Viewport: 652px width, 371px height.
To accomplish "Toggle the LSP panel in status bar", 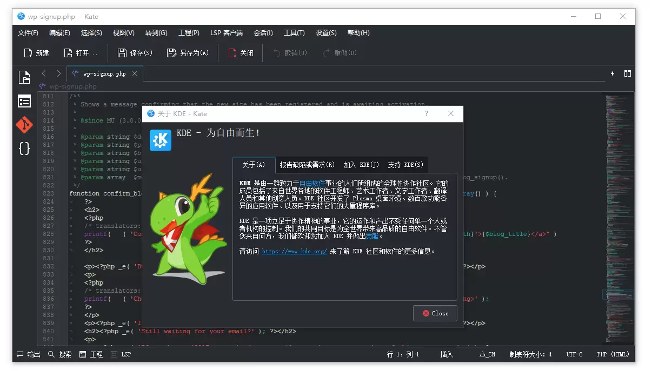I will point(121,354).
